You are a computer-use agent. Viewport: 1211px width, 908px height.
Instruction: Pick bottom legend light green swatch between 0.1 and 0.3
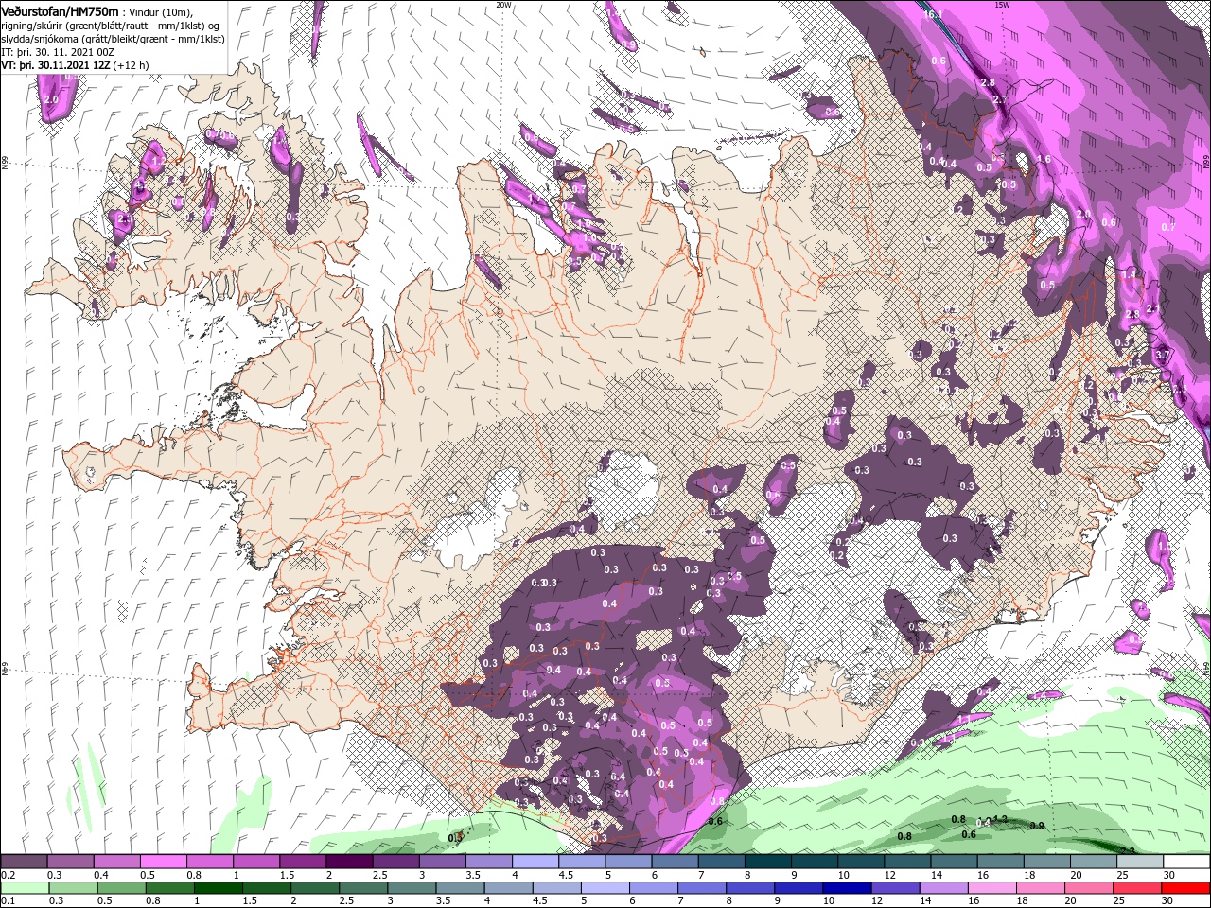(24, 888)
